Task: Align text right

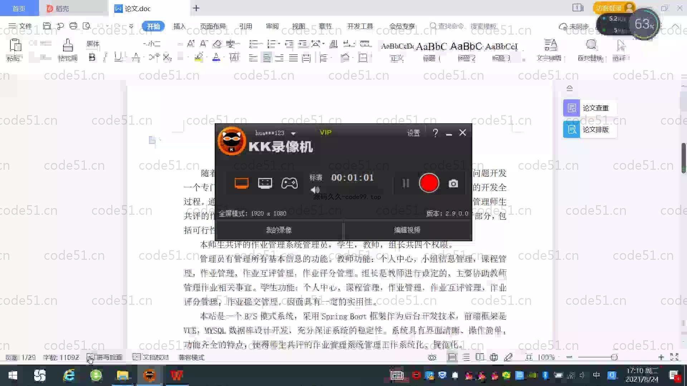Action: (279, 58)
